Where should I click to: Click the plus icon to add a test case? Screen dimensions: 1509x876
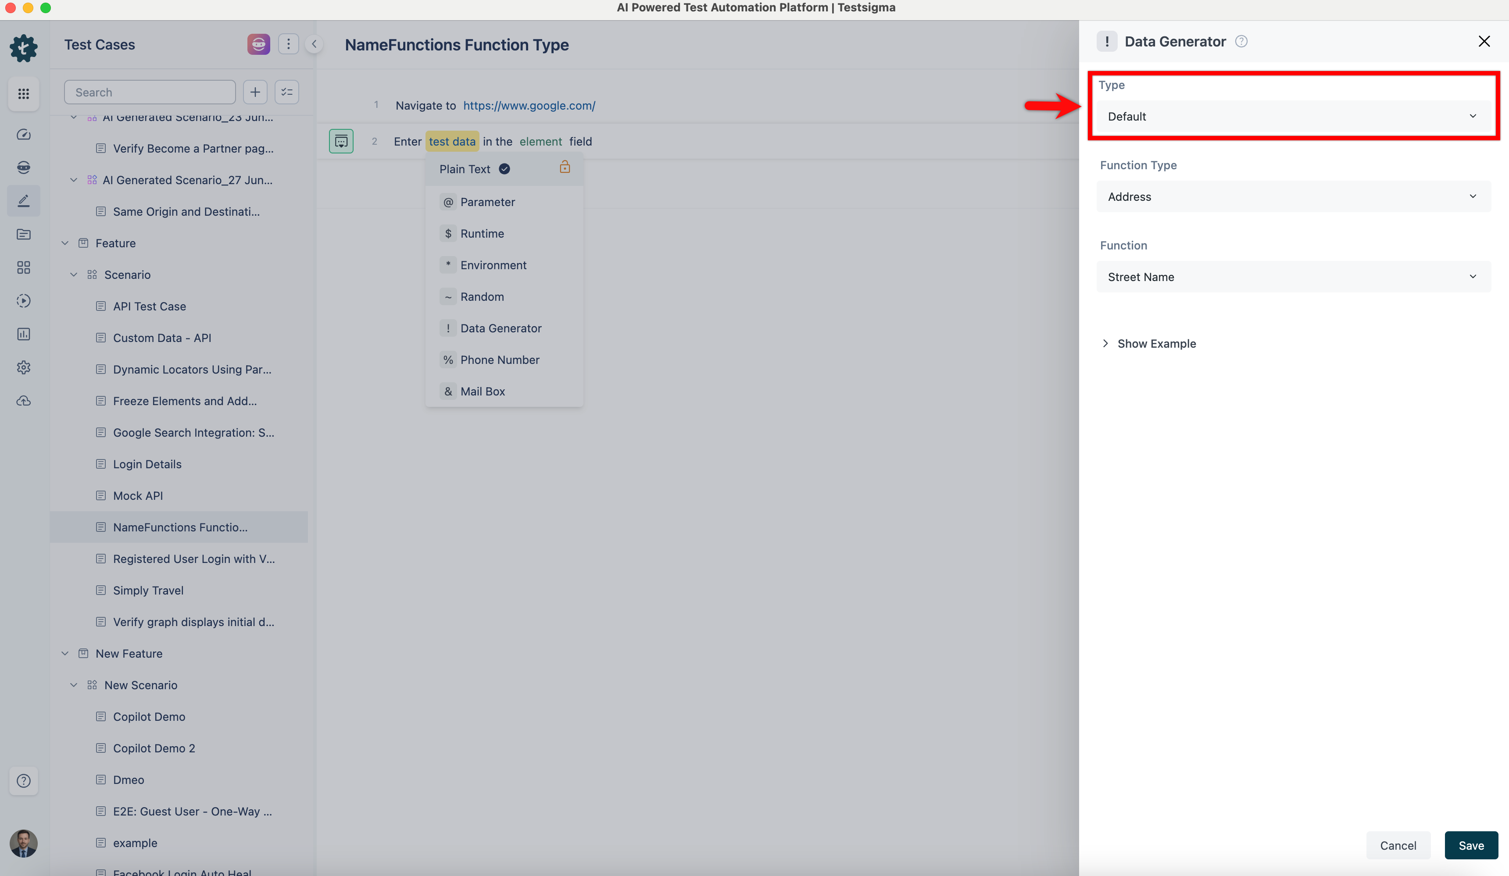(x=255, y=92)
